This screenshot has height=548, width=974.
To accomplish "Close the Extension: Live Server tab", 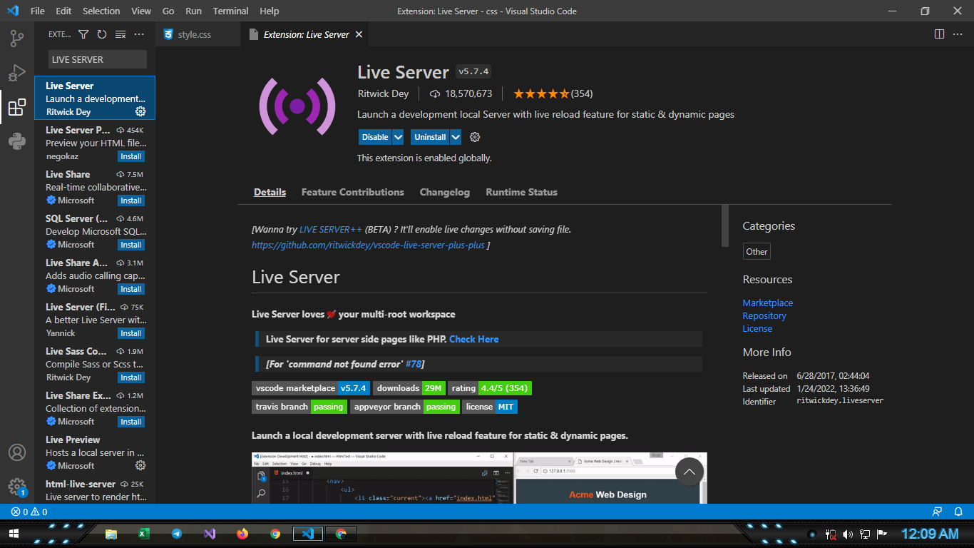I will tap(359, 34).
